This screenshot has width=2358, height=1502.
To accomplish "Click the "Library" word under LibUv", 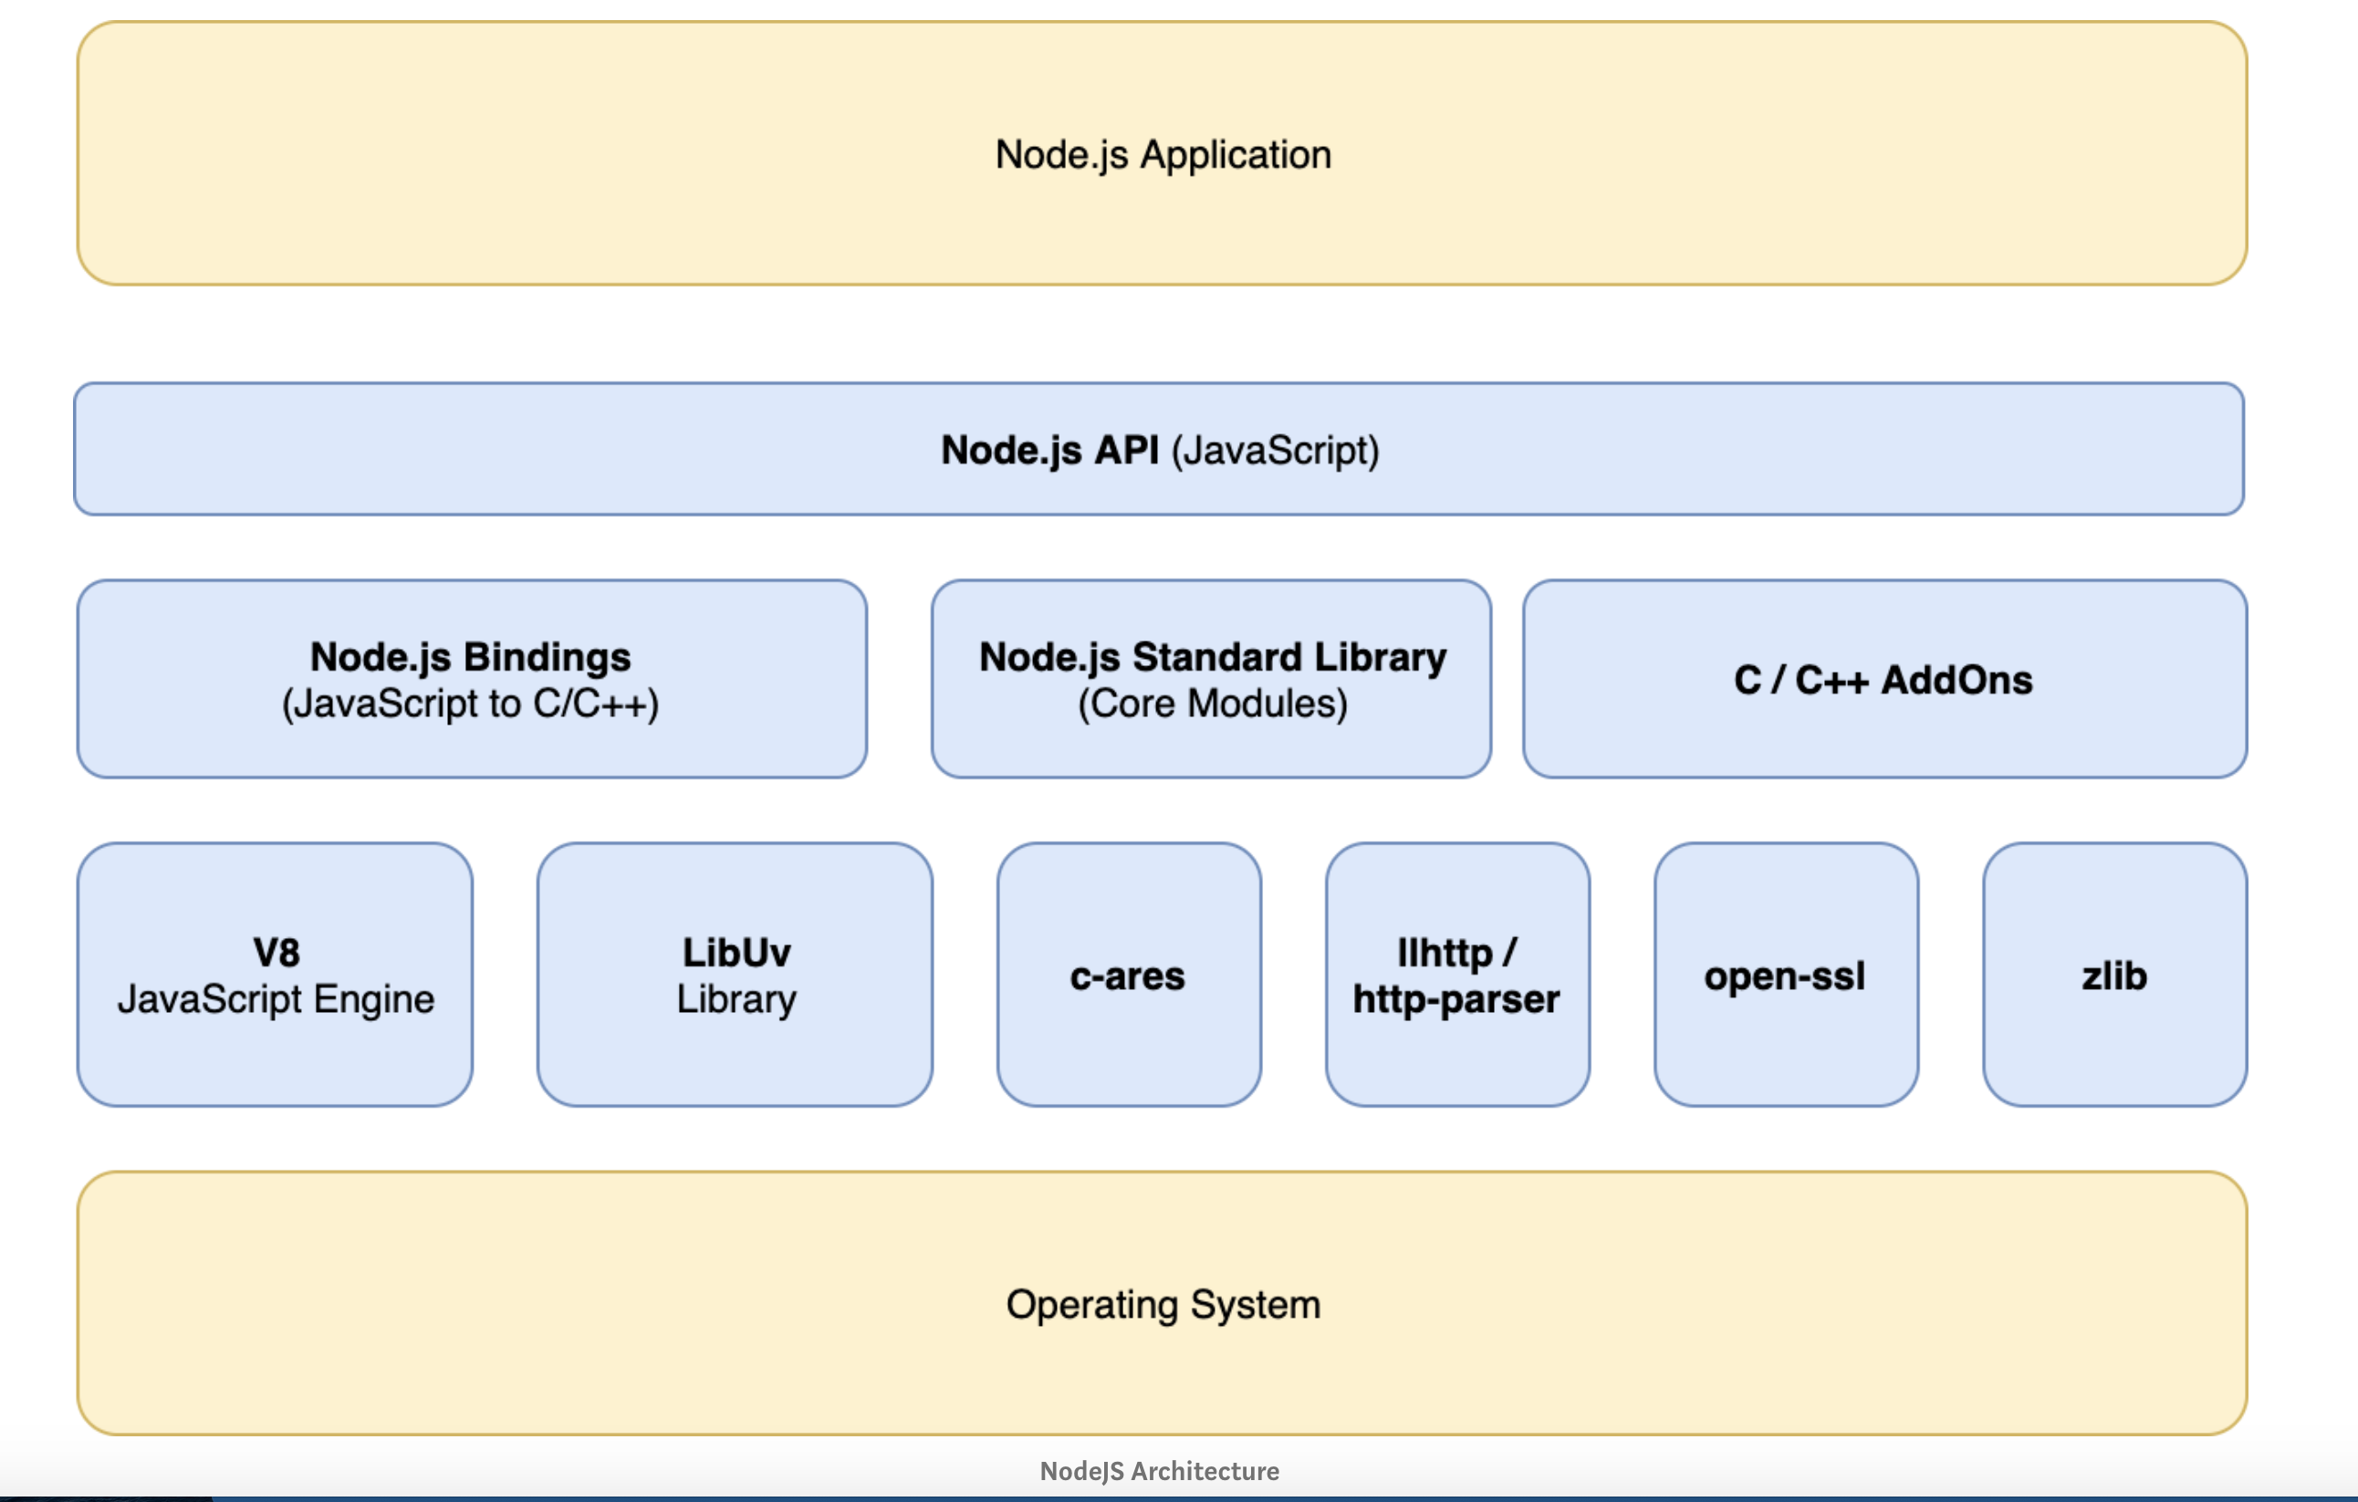I will tap(736, 1000).
